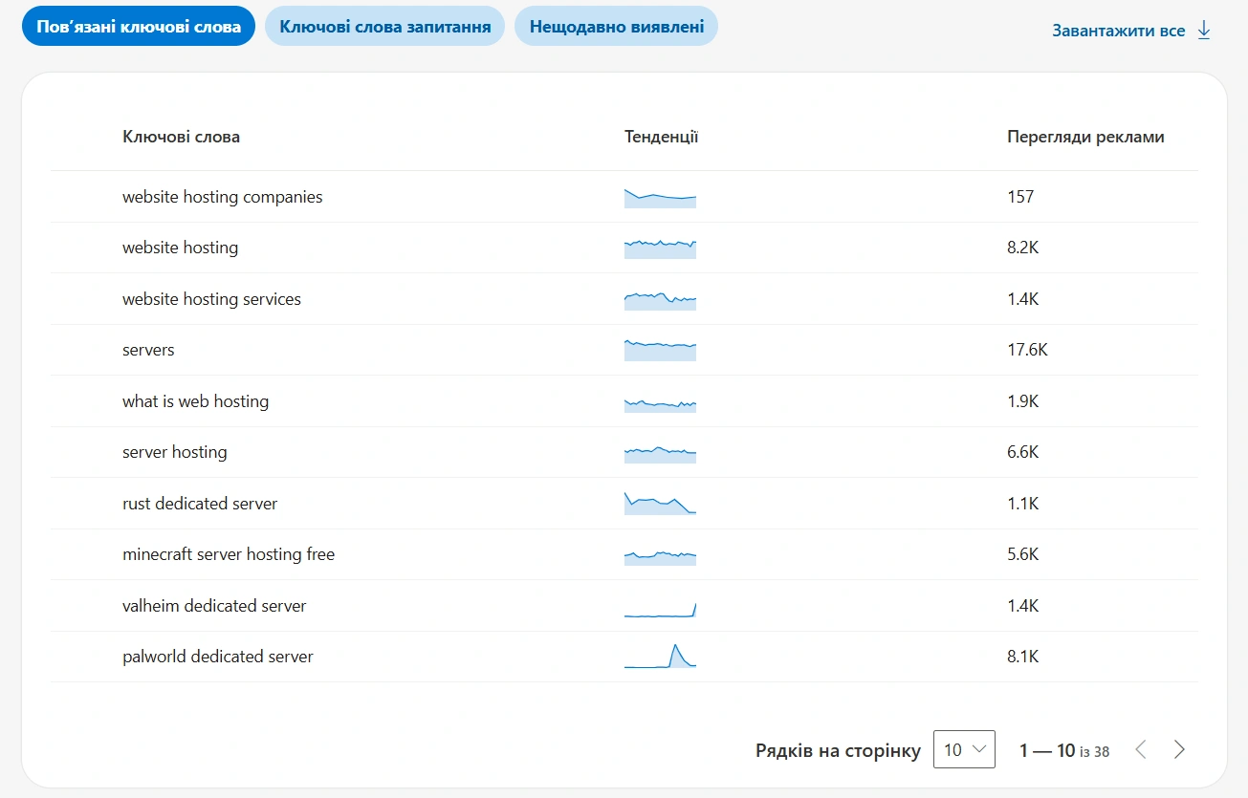Click the 1 — 10 із 38 page counter
The width and height of the screenshot is (1248, 798).
1064,751
